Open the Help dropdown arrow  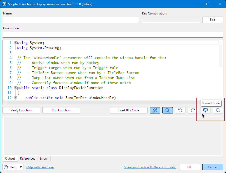tap(21, 167)
